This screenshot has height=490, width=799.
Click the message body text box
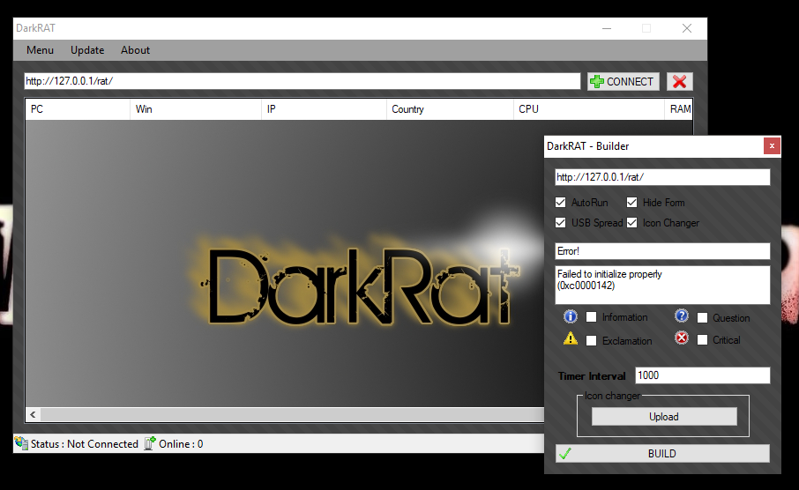[662, 285]
